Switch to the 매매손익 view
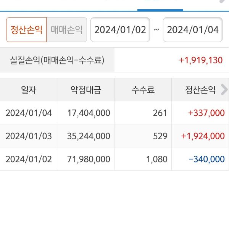Screen dimensions: 229x229 click(67, 30)
